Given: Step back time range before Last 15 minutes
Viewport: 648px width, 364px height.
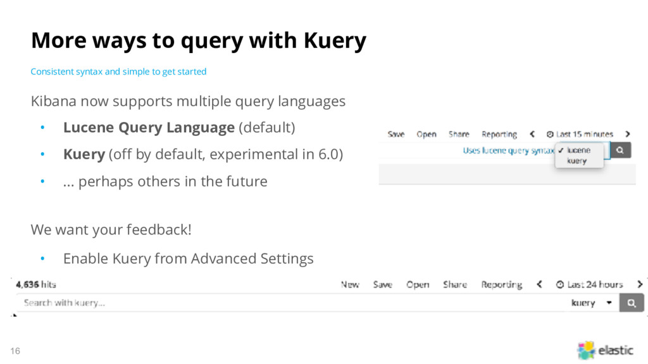Looking at the screenshot, I should click(x=532, y=134).
